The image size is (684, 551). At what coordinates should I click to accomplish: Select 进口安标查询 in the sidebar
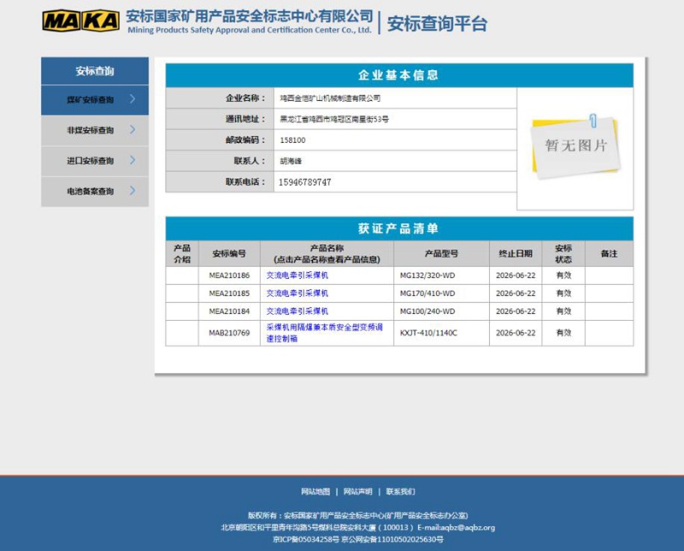[90, 161]
